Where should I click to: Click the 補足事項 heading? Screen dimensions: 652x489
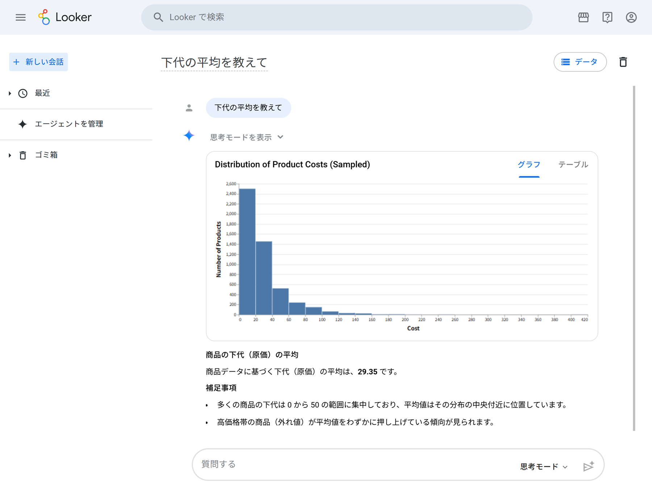pos(221,388)
